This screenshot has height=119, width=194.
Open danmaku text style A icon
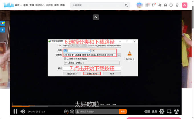coord(78,112)
